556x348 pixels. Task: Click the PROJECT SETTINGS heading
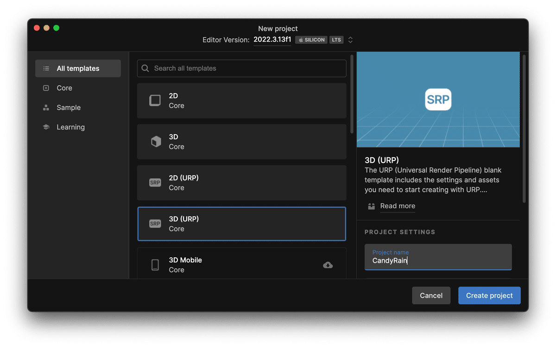pos(400,232)
